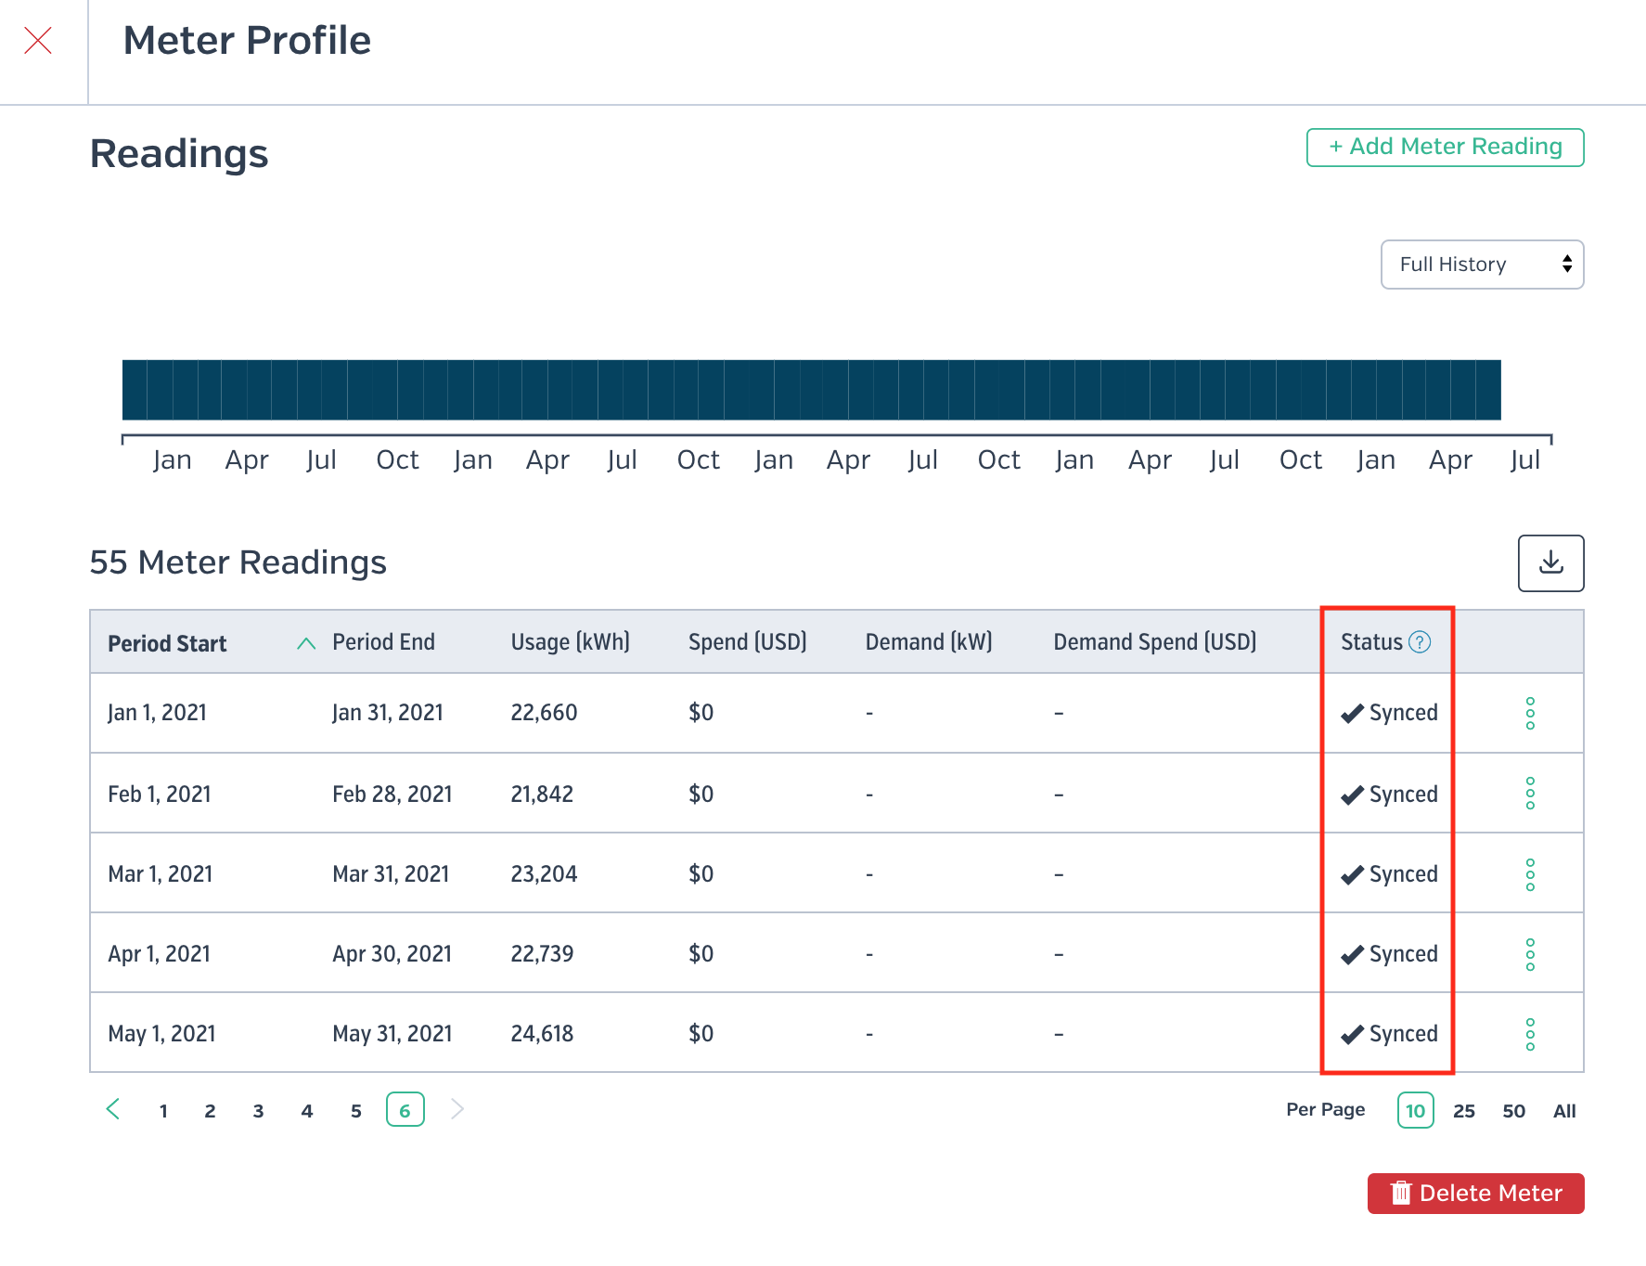Click Synced status in May 1, 2021 row
Viewport: 1646px width, 1266px height.
point(1389,1034)
